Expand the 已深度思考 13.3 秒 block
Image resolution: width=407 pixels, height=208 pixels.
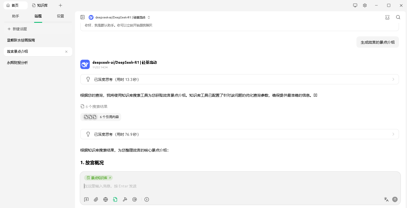[x=239, y=79]
